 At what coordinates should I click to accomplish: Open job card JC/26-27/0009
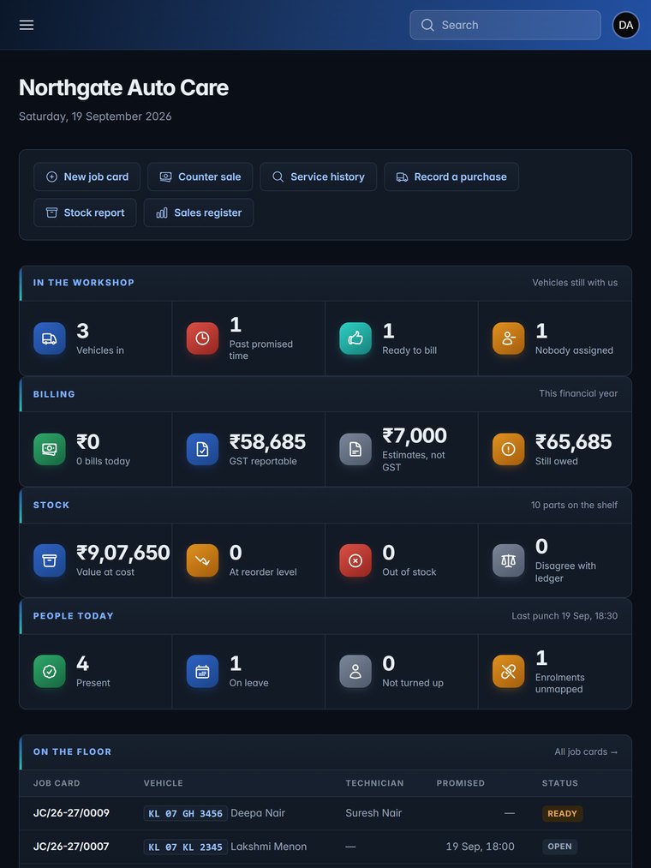point(71,812)
